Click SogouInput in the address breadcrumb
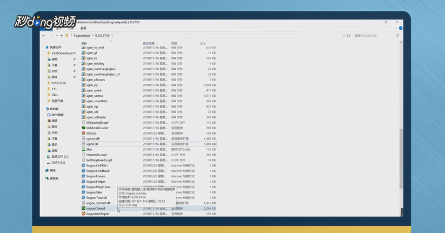This screenshot has width=445, height=233. 82,36
